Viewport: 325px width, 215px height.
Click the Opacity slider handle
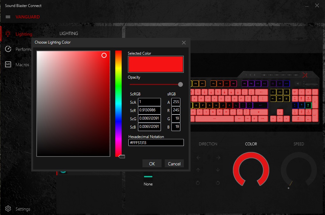pos(181,84)
